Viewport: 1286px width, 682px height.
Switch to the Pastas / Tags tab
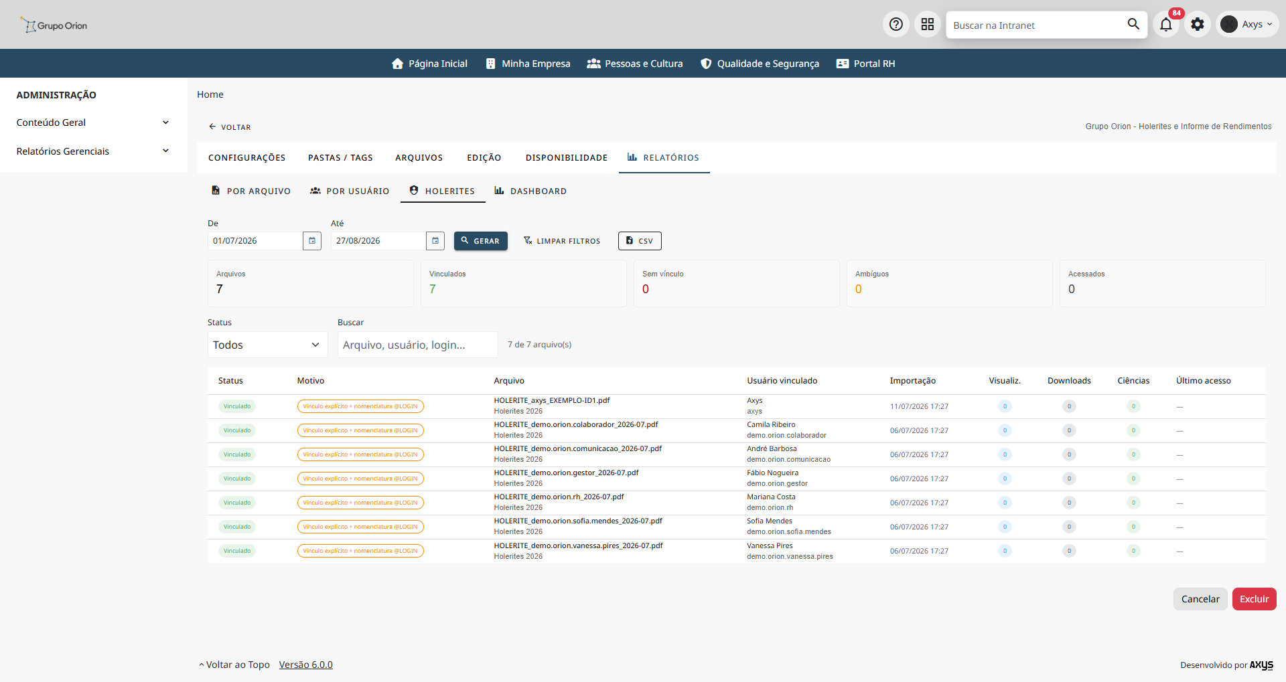pyautogui.click(x=340, y=157)
